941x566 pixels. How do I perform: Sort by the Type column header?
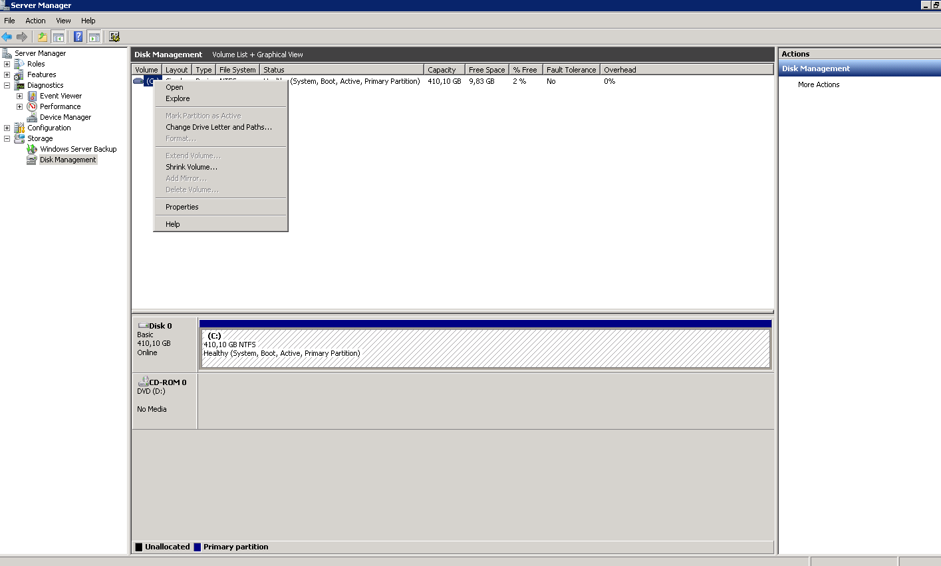pyautogui.click(x=204, y=70)
